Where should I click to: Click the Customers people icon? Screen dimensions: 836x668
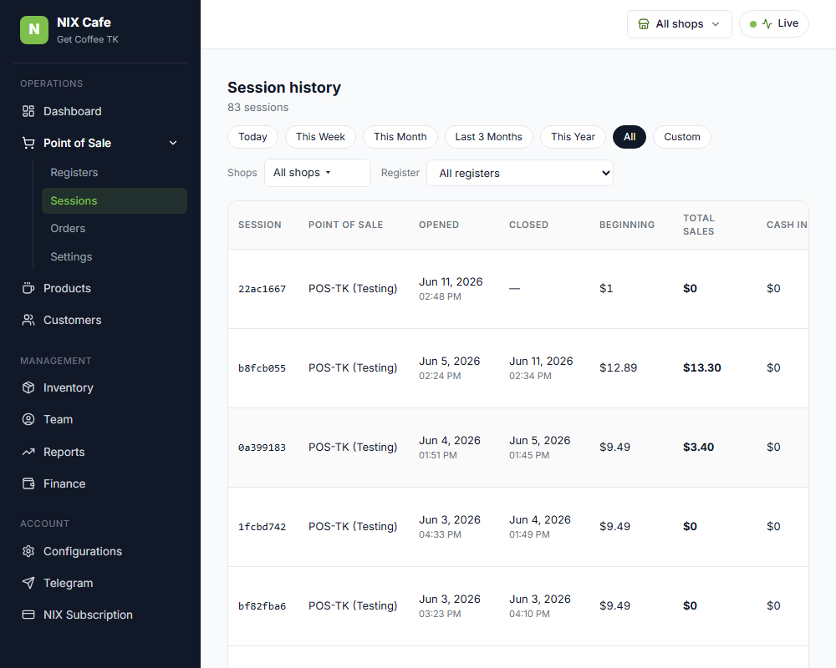coord(28,320)
